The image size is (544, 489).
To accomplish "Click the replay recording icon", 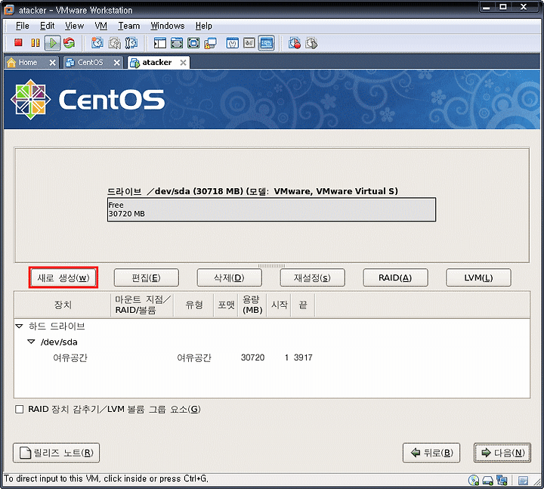I will pyautogui.click(x=311, y=43).
